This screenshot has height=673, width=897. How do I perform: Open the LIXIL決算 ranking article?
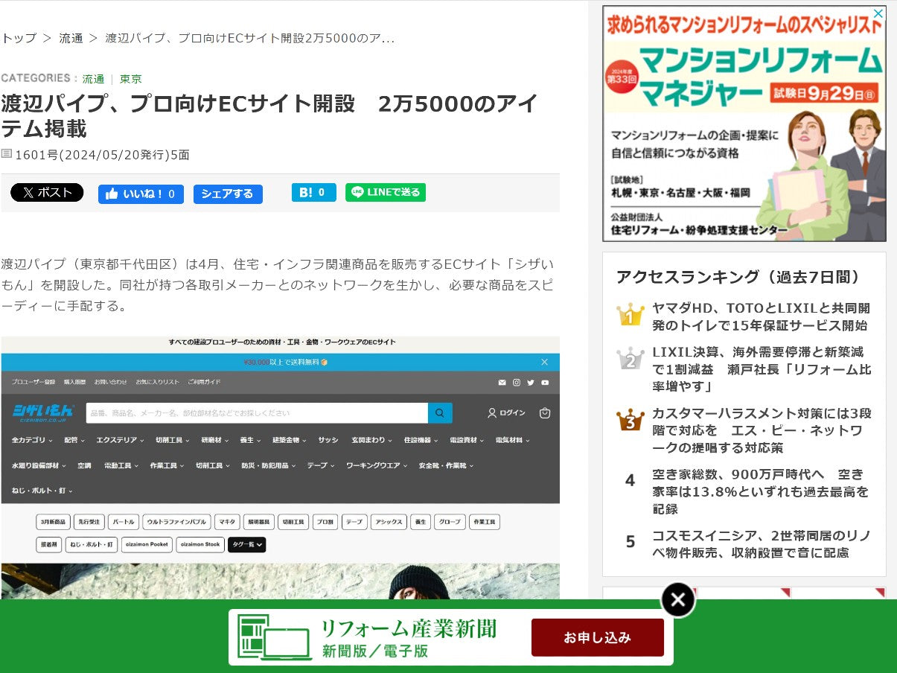click(x=761, y=369)
